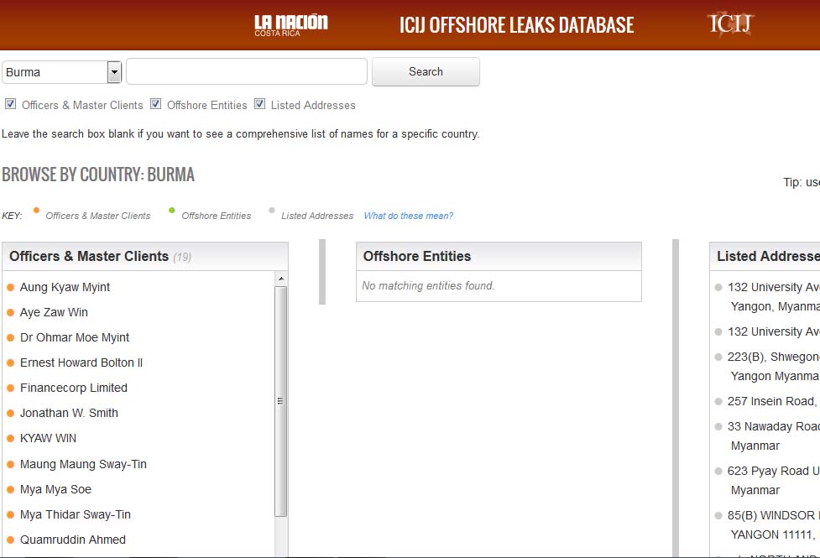Click orange bullet beside Dr Ohmar Moe Myint
820x558 pixels.
click(10, 338)
